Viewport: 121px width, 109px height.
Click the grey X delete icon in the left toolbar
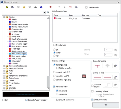click(x=30, y=7)
